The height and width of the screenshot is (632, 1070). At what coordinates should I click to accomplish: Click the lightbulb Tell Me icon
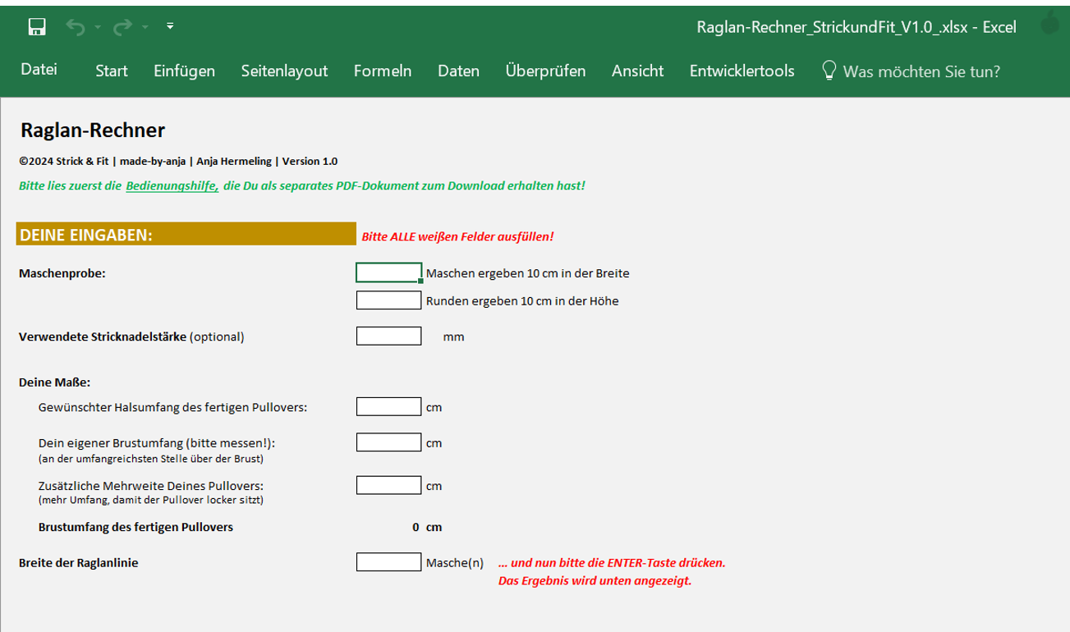[x=829, y=71]
